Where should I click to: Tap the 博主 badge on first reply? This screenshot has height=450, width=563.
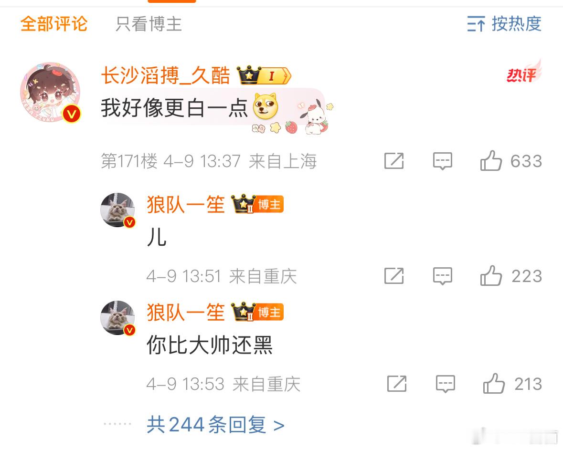point(269,205)
